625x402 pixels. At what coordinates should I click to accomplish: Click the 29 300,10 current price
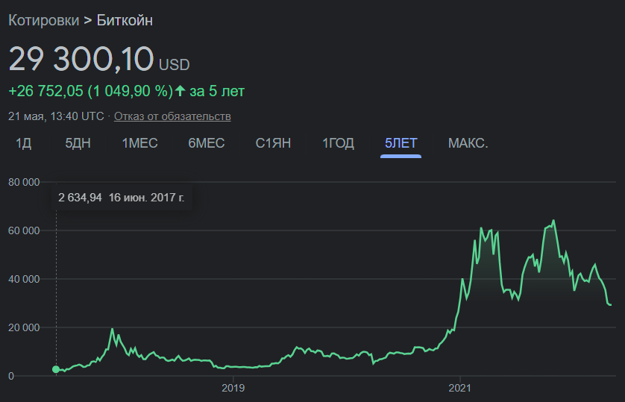point(81,59)
